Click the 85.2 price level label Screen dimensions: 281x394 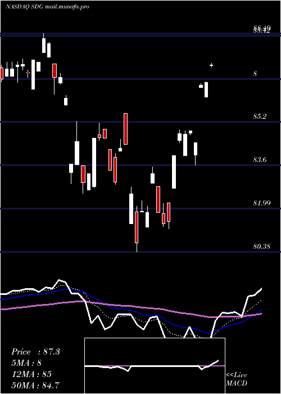click(260, 117)
